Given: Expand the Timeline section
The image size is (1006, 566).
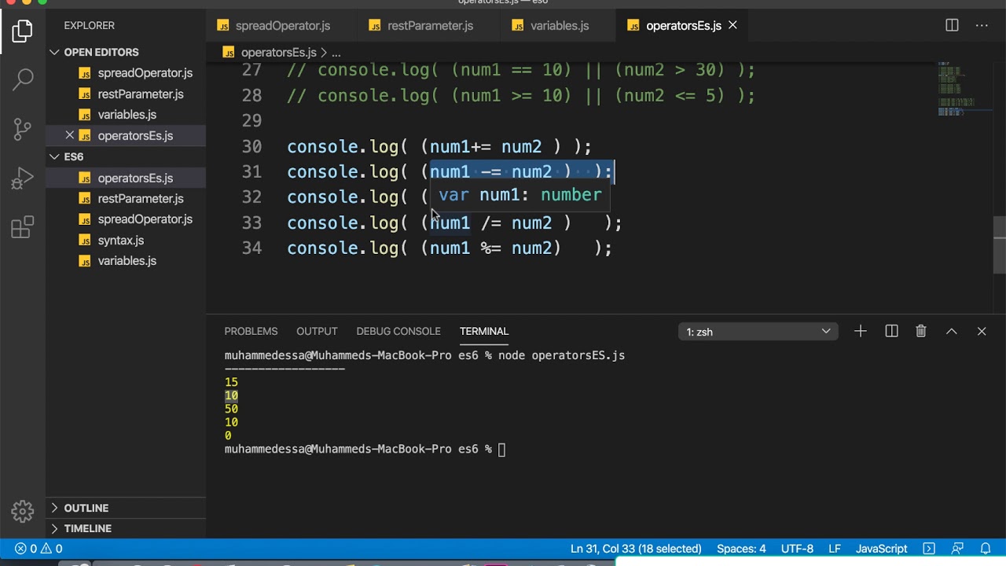Looking at the screenshot, I should (126, 528).
